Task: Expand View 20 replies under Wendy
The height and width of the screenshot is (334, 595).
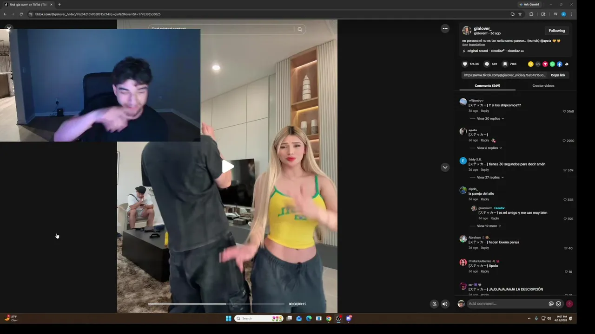Action: (490, 118)
